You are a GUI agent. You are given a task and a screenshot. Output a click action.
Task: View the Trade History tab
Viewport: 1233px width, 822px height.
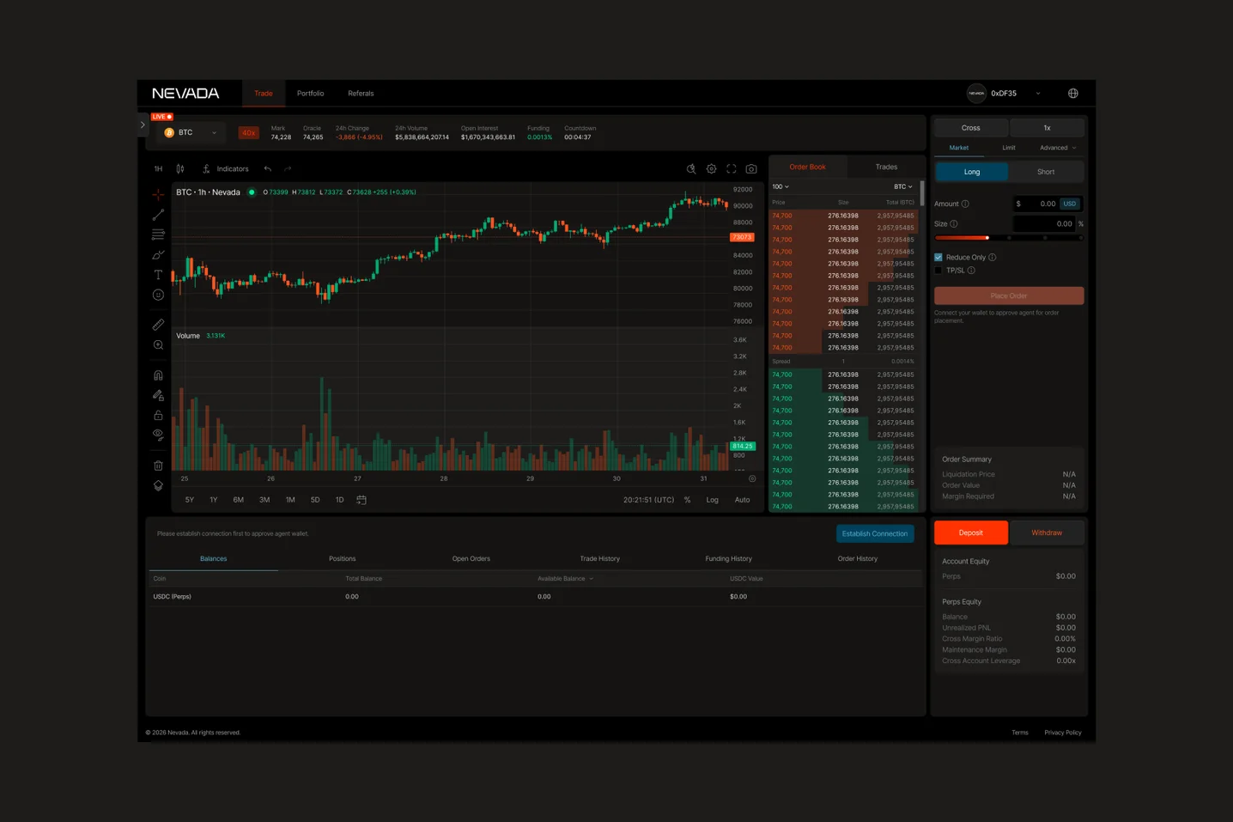point(599,559)
